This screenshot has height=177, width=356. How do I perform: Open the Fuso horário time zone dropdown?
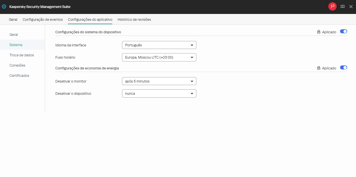(x=159, y=57)
